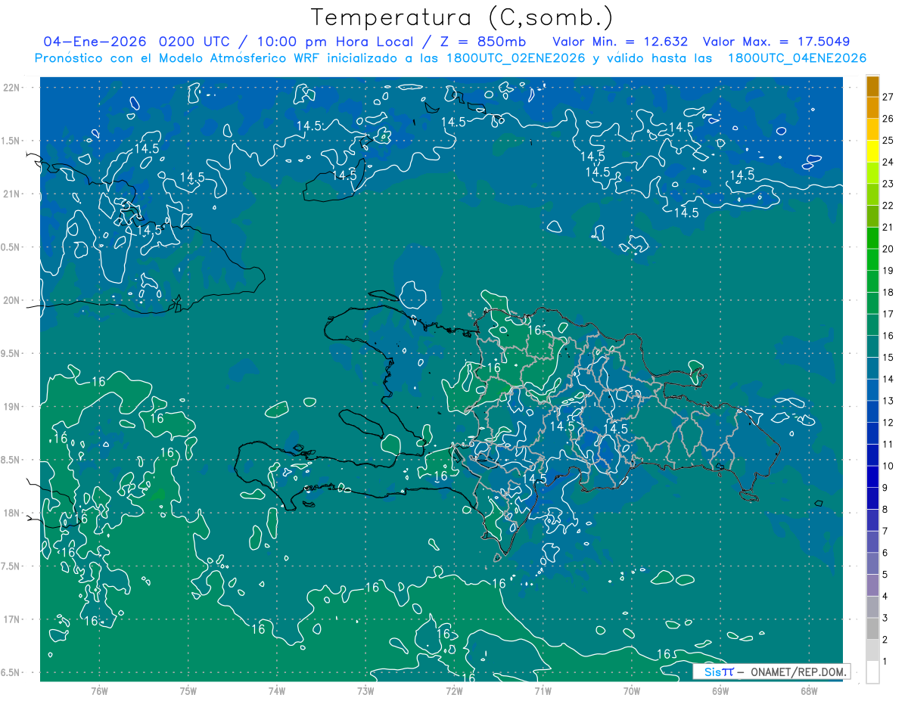Click the "24" value on color scale
The image size is (908, 701).
888,162
